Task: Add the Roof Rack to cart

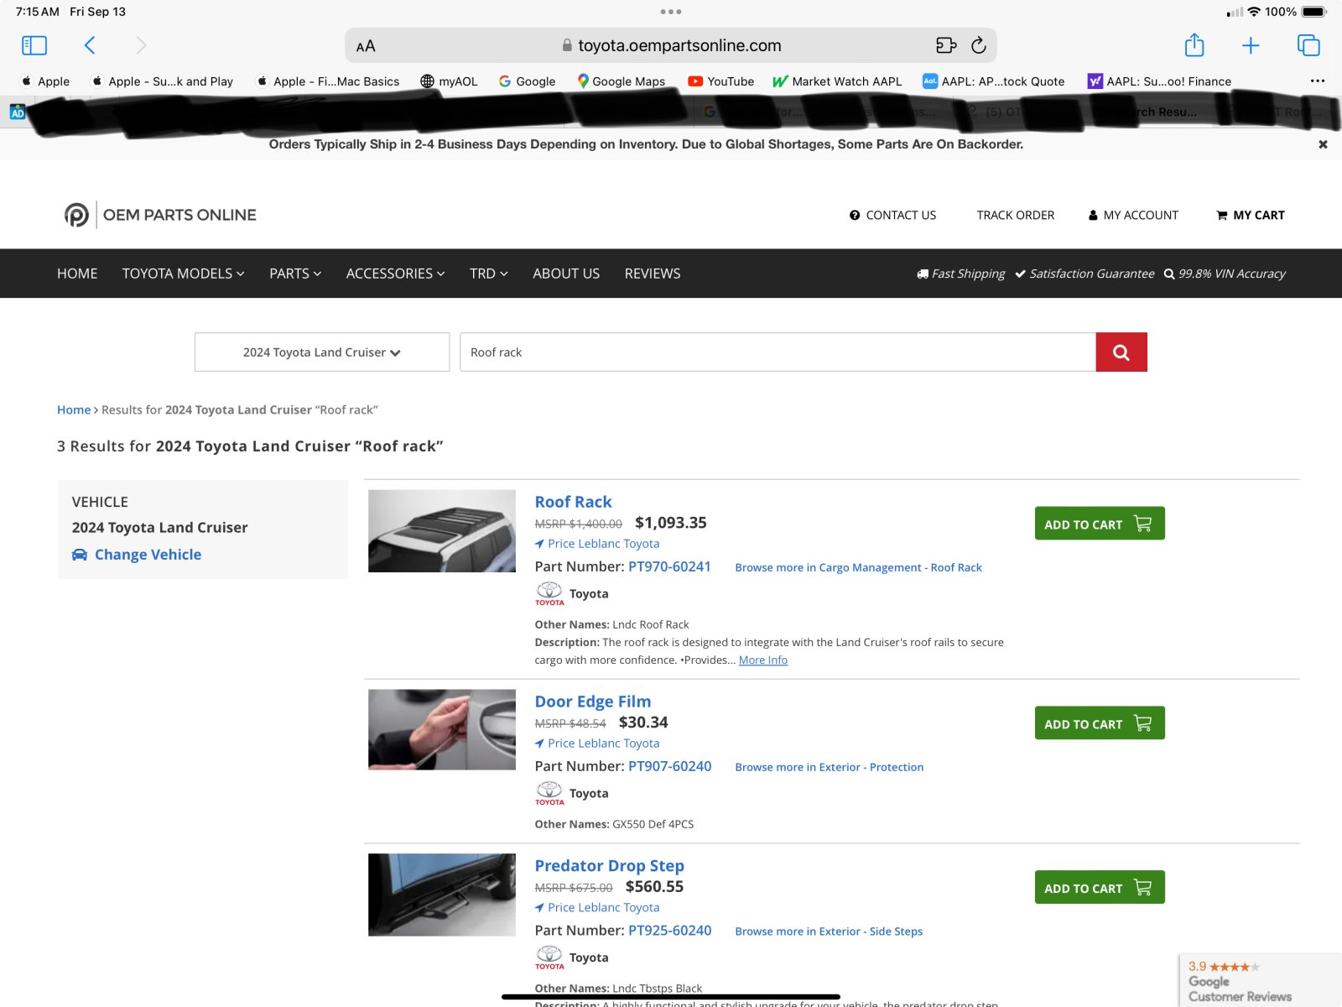Action: [1099, 524]
